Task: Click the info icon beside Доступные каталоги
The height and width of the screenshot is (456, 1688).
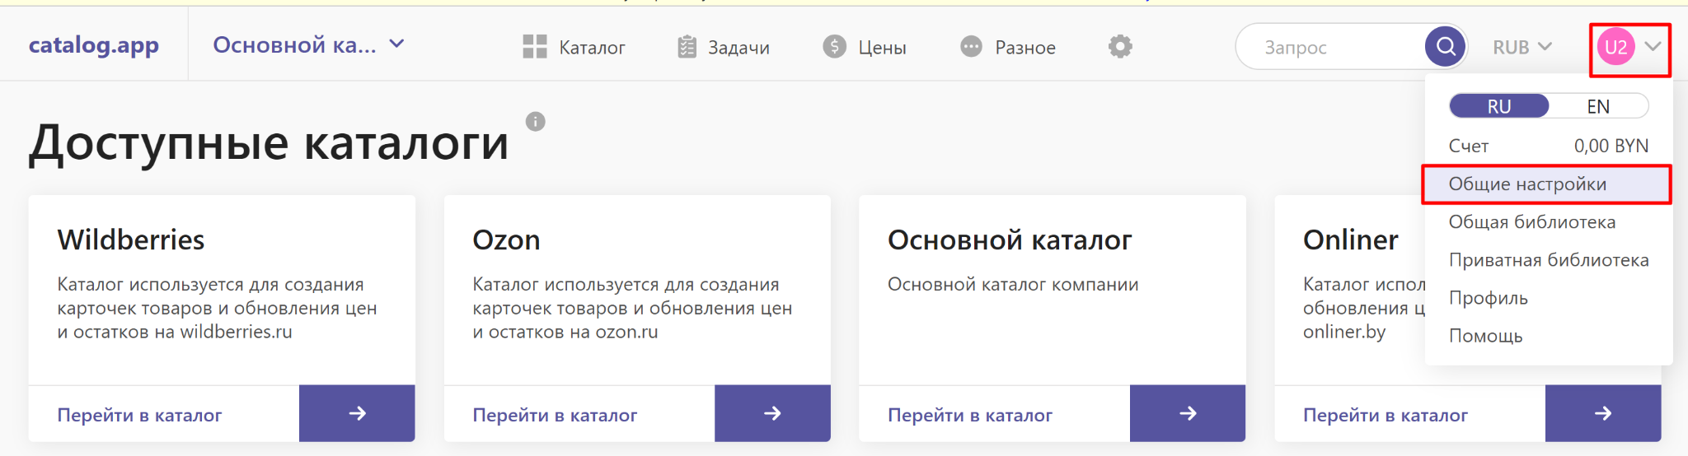Action: click(x=536, y=122)
